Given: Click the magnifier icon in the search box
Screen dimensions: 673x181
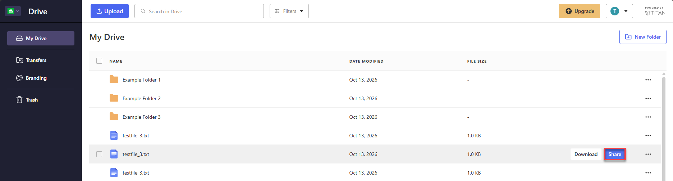Looking at the screenshot, I should click(x=143, y=11).
